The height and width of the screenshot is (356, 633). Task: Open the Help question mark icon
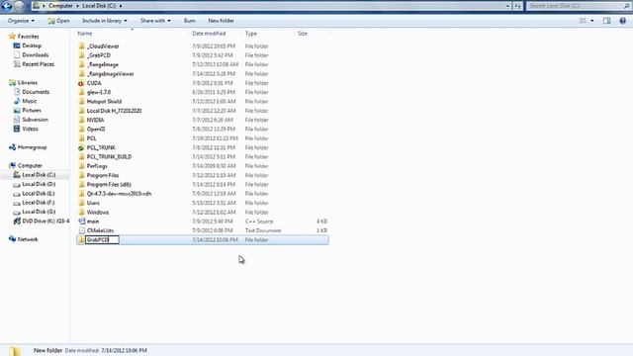coord(622,21)
